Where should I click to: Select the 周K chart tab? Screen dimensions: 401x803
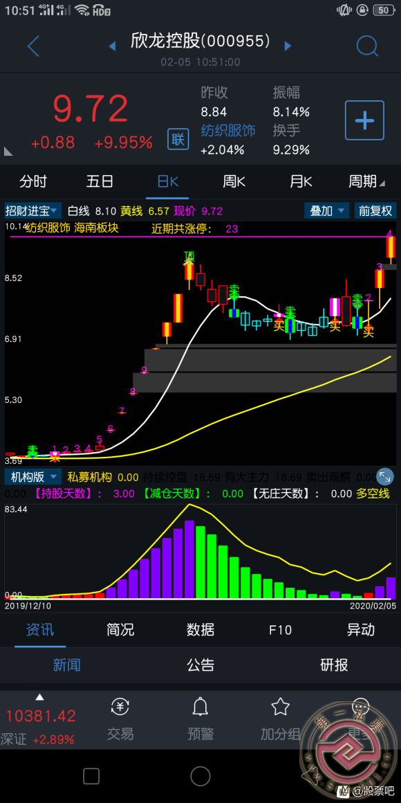click(234, 181)
